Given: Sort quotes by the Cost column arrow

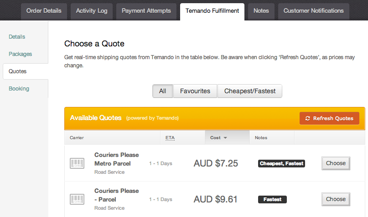Looking at the screenshot, I should 225,138.
